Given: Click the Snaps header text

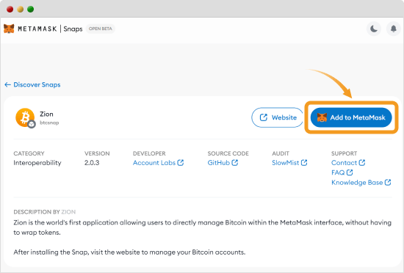Looking at the screenshot, I should tap(73, 29).
